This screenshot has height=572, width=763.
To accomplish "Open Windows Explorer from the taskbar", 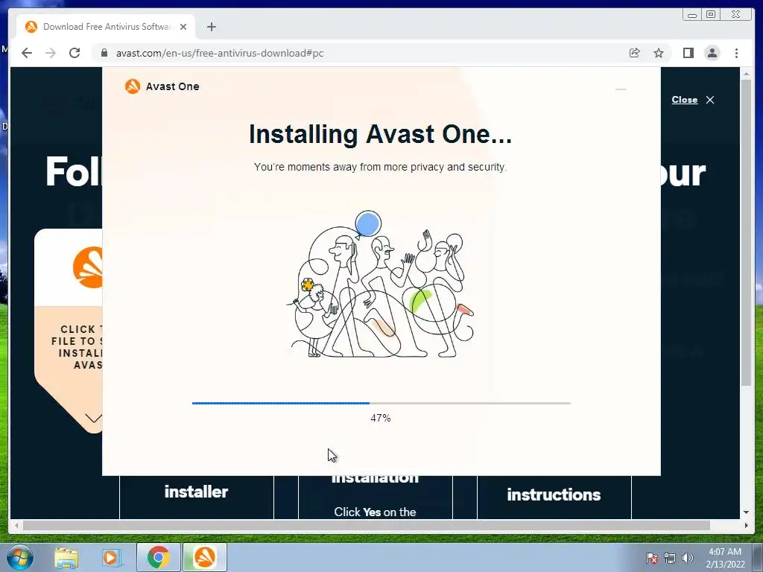I will click(x=66, y=557).
